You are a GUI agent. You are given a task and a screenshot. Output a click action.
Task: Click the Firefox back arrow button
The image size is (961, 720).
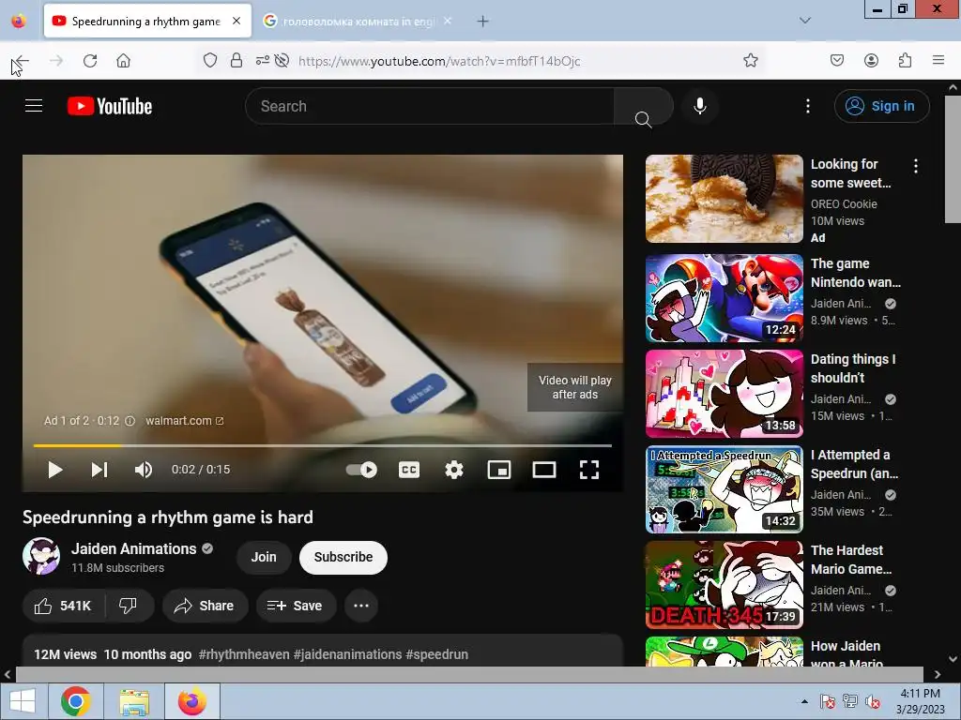[22, 61]
